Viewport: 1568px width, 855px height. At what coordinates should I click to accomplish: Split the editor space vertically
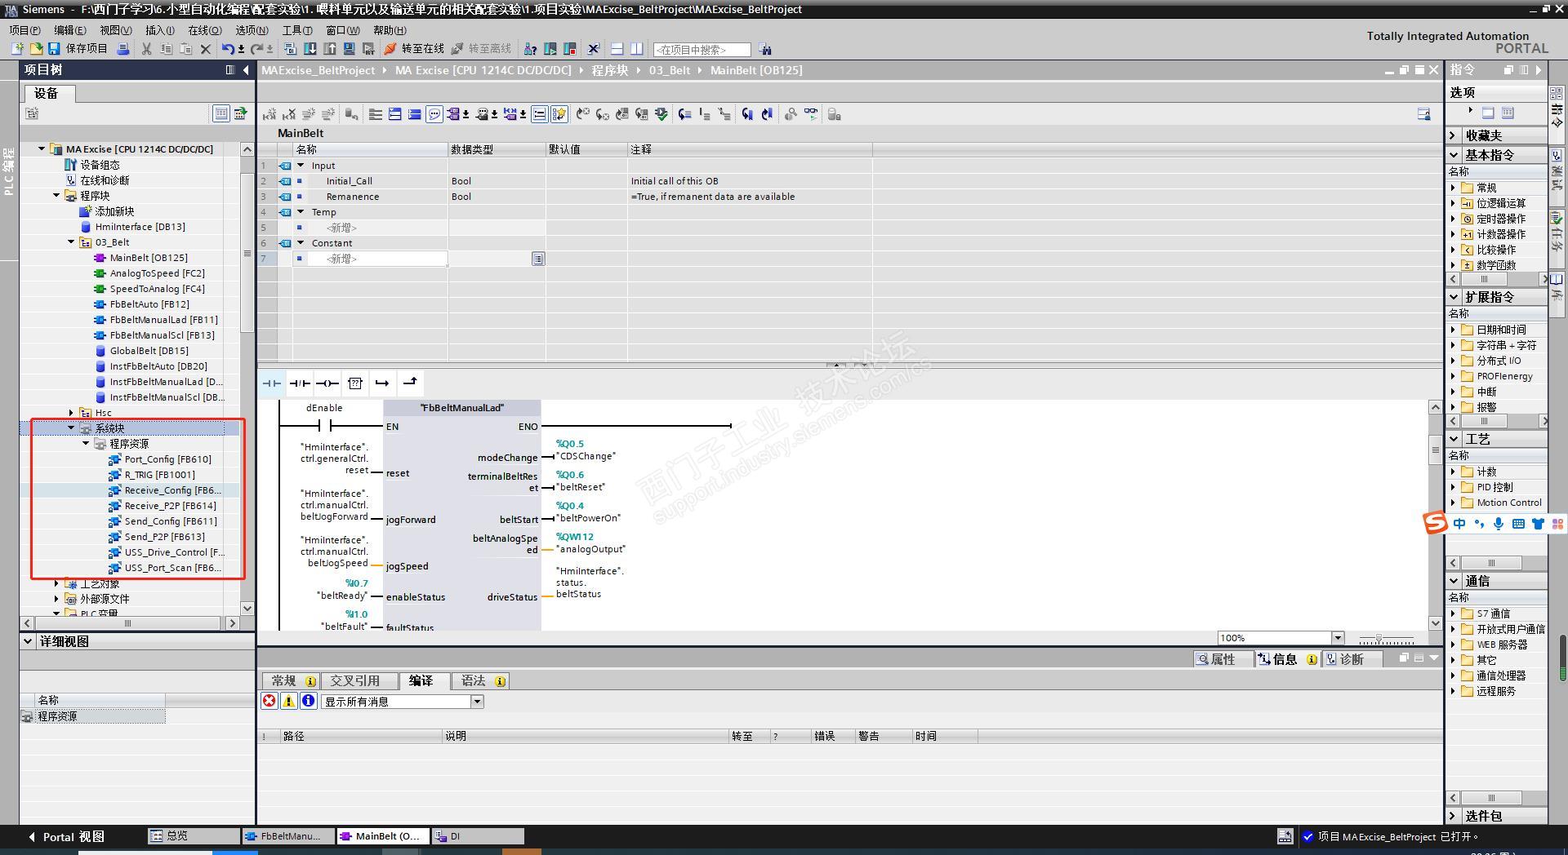pyautogui.click(x=637, y=49)
